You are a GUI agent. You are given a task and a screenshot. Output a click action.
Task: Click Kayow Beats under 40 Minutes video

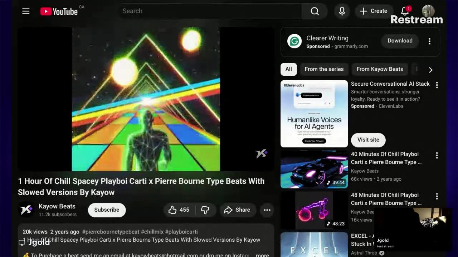(x=365, y=171)
